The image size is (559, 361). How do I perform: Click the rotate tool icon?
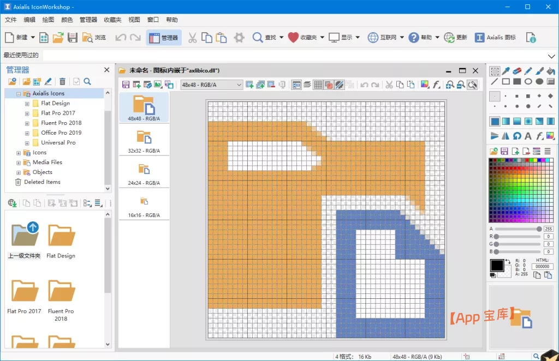click(517, 136)
